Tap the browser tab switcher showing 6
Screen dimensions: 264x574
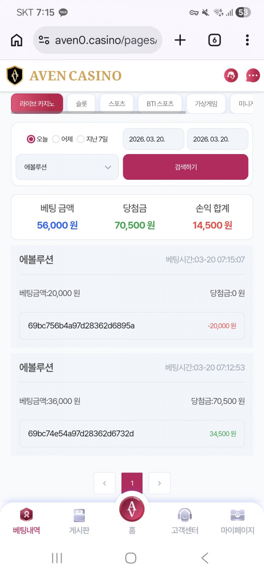pos(214,40)
